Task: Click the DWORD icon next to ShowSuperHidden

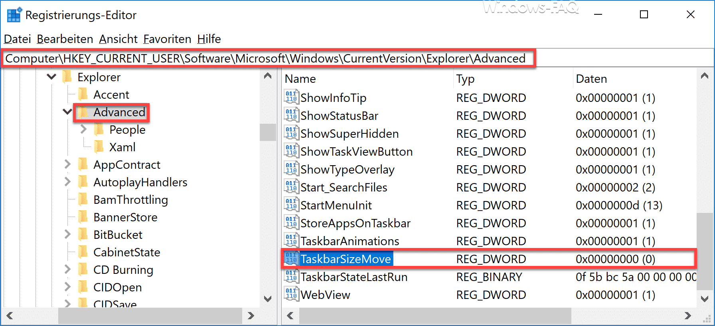Action: pyautogui.click(x=292, y=133)
